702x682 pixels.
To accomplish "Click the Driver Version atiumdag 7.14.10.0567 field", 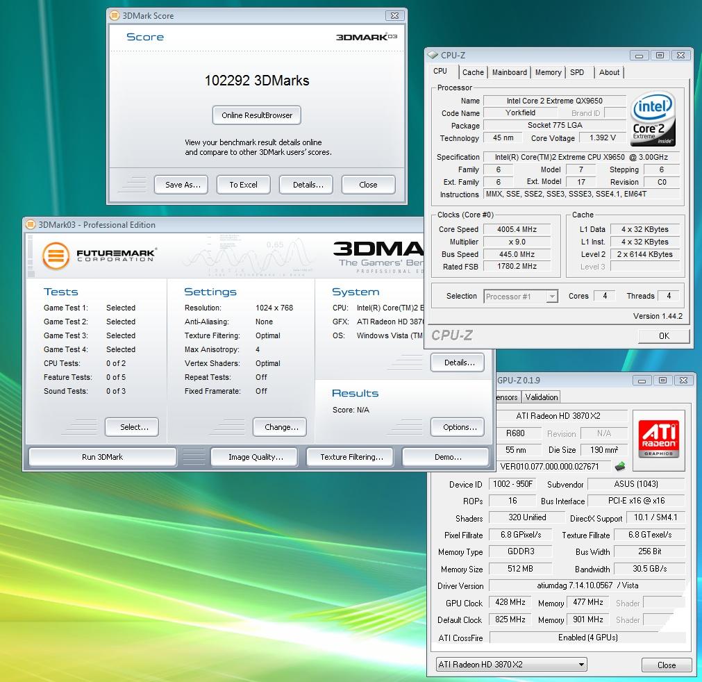I will [587, 585].
